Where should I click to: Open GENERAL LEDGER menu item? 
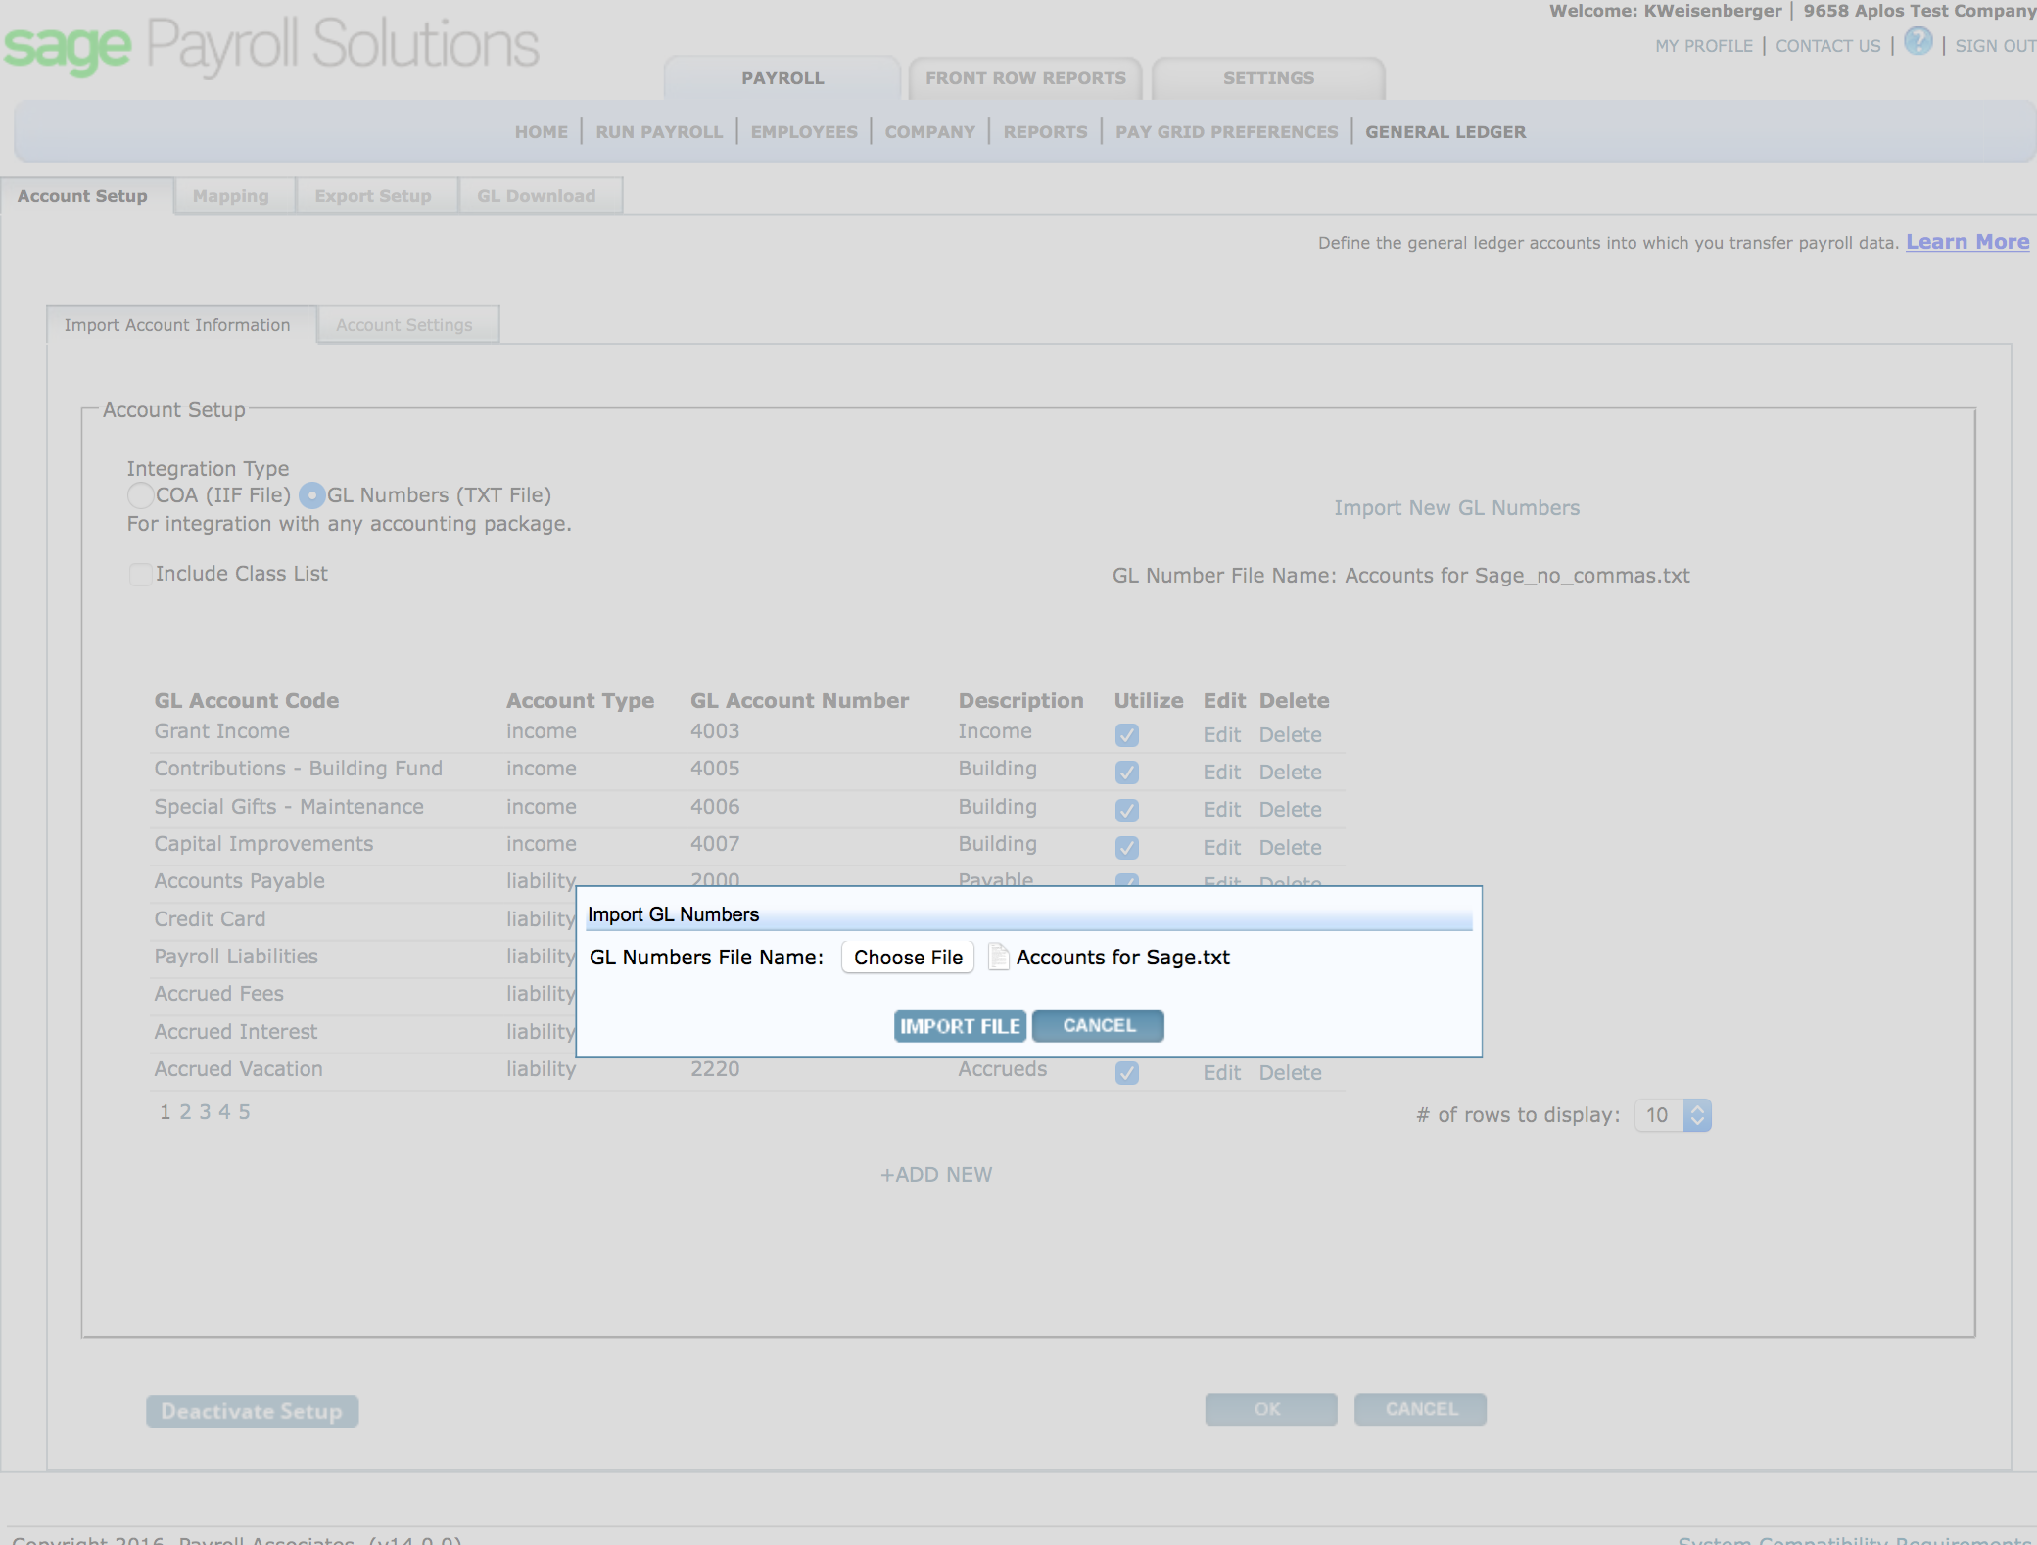coord(1445,132)
